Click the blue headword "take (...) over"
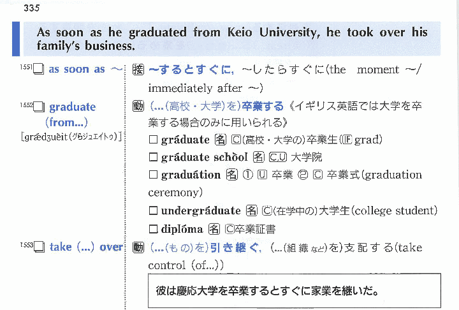Image resolution: width=459 pixels, height=310 pixels. pos(85,247)
